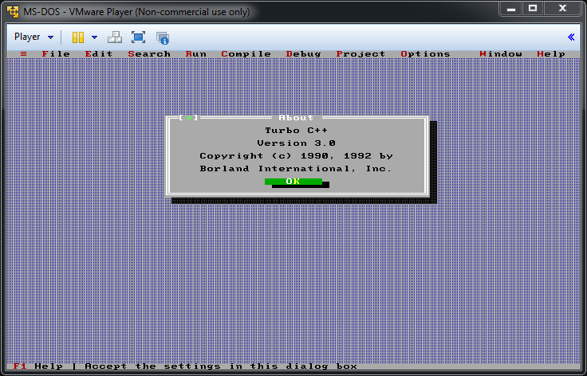Image resolution: width=587 pixels, height=376 pixels.
Task: Send Ctrl+Alt+Del to the virtual machine
Action: [115, 37]
